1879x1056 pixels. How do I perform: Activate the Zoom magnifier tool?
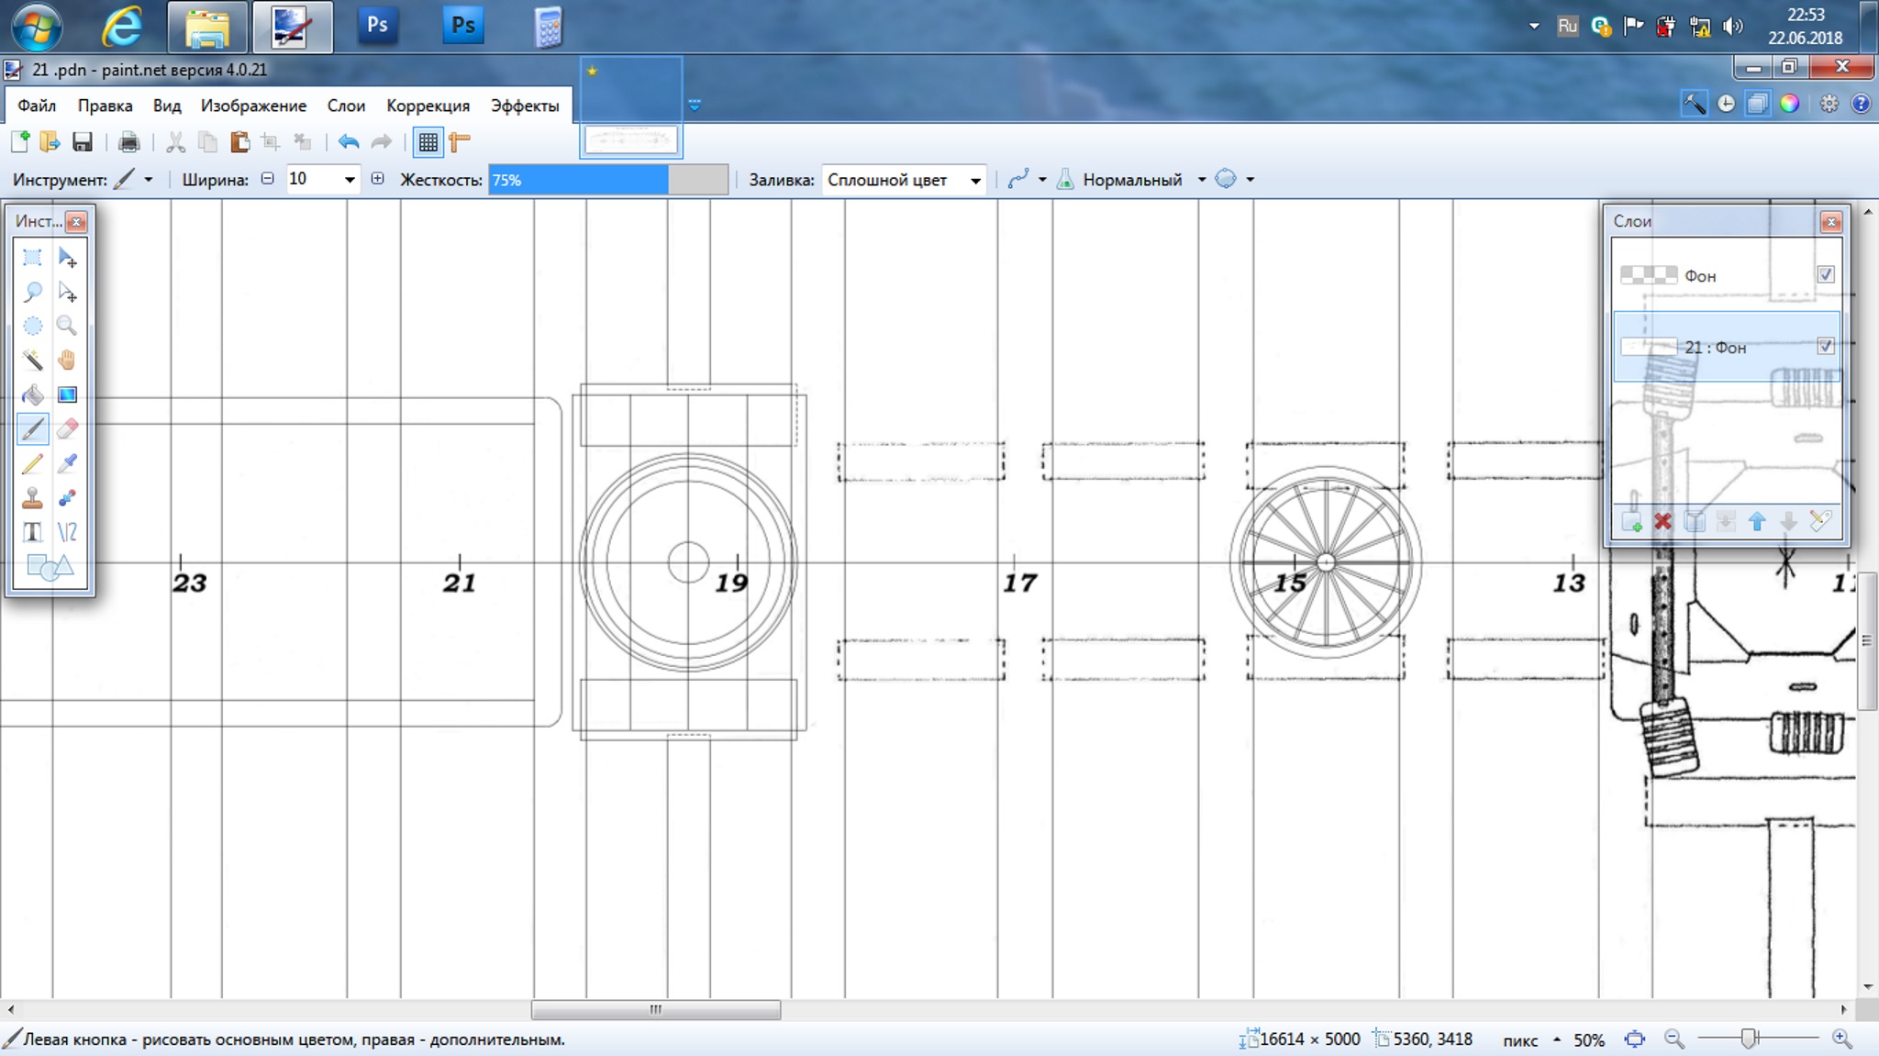[67, 327]
